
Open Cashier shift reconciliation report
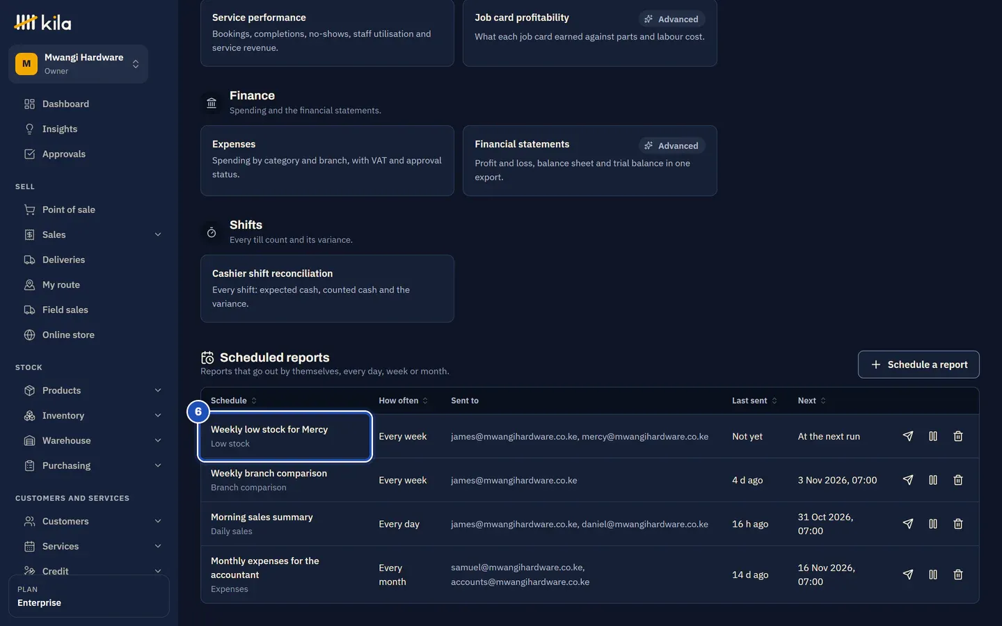point(327,289)
